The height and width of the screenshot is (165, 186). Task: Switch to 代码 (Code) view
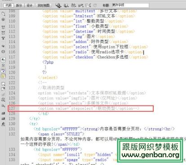pos(9,5)
